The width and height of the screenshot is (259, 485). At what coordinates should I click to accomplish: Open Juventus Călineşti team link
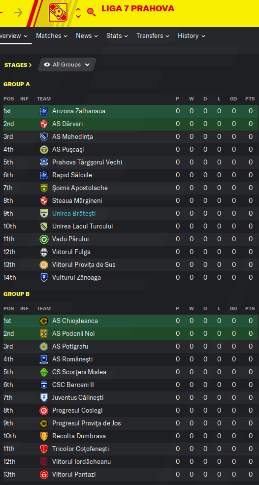point(78,397)
